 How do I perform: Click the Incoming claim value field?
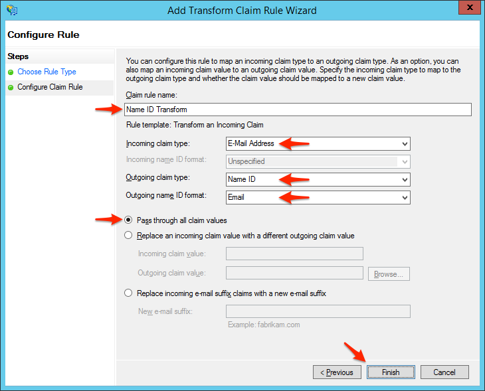tap(294, 254)
